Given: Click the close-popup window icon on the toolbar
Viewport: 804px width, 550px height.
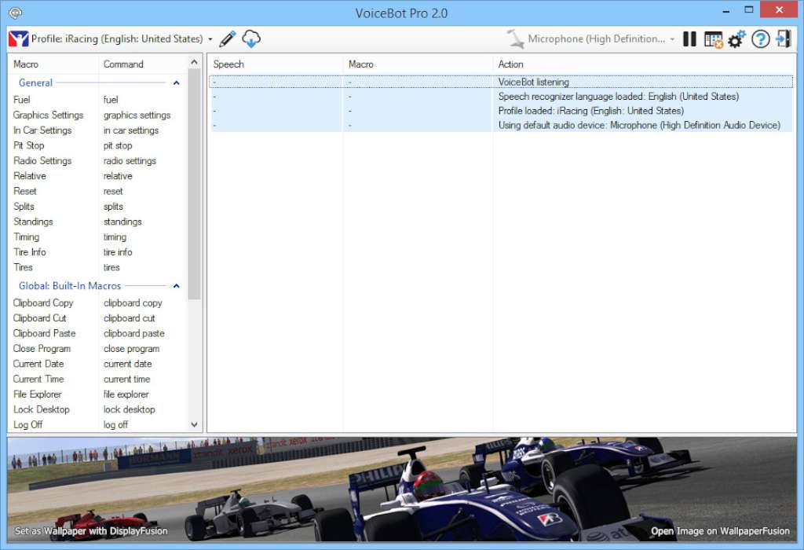Looking at the screenshot, I should click(713, 38).
